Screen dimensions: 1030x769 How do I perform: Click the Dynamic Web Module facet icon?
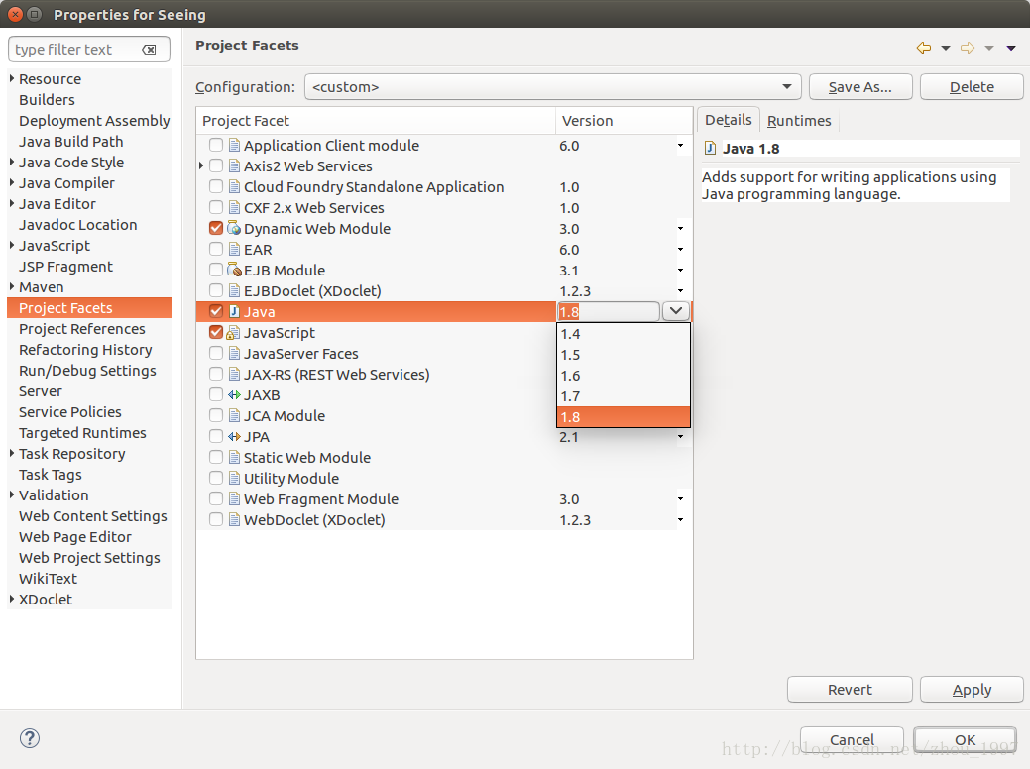[x=234, y=229]
